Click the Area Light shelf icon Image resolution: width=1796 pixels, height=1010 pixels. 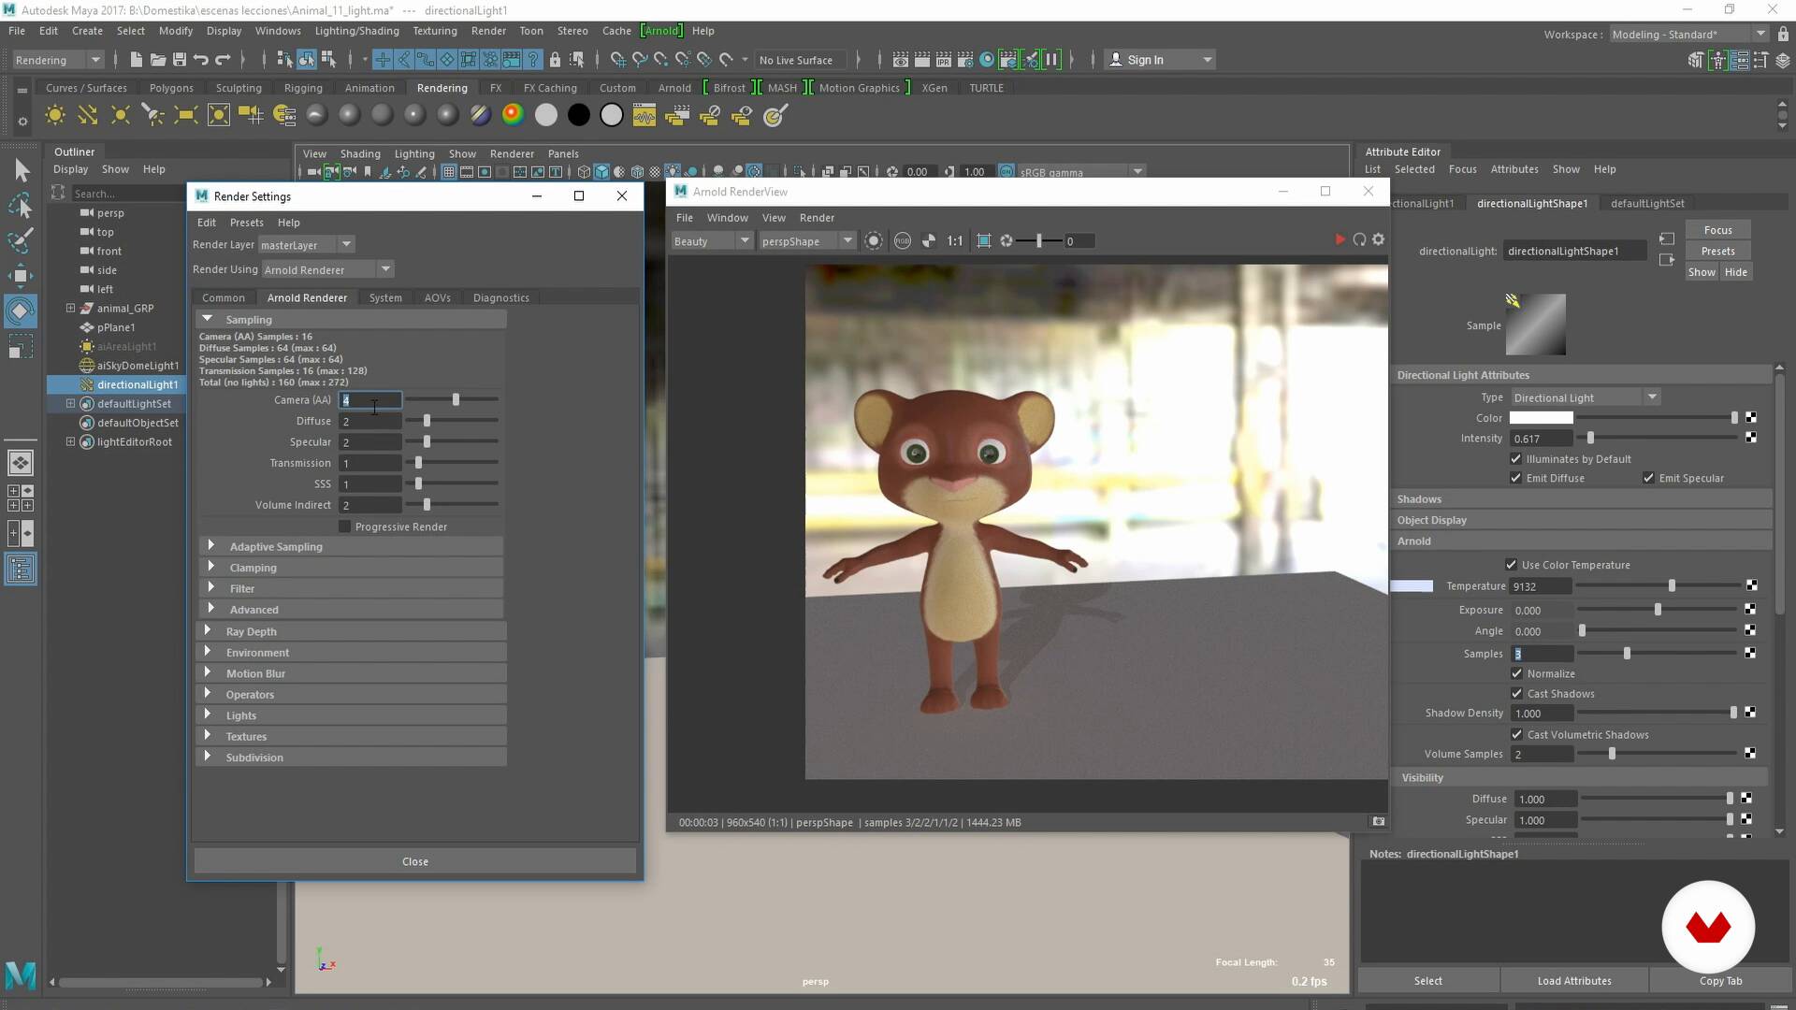coord(185,115)
